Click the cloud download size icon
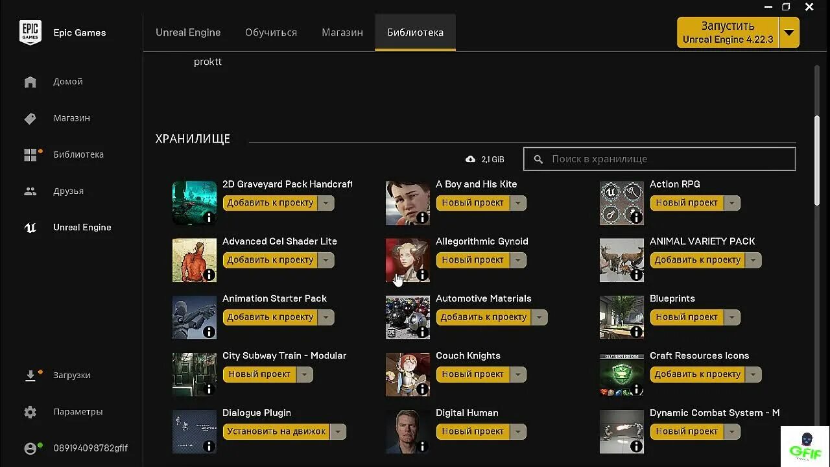 (x=470, y=159)
